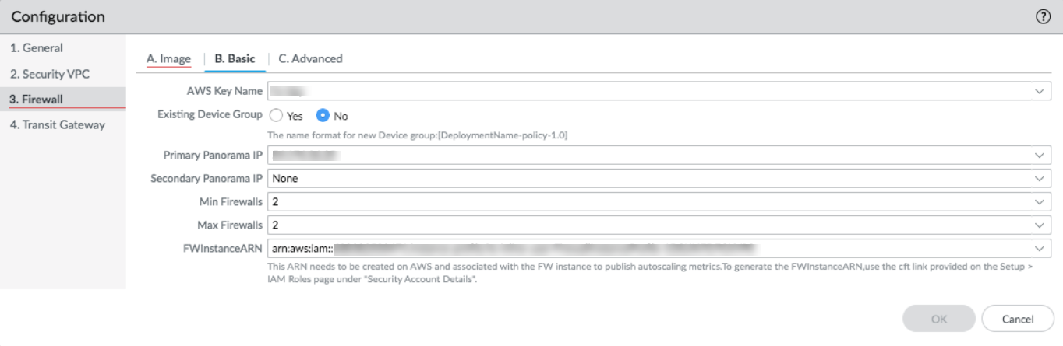Image resolution: width=1063 pixels, height=346 pixels.
Task: Expand the Min Firewalls dropdown arrow
Action: pos(1039,202)
